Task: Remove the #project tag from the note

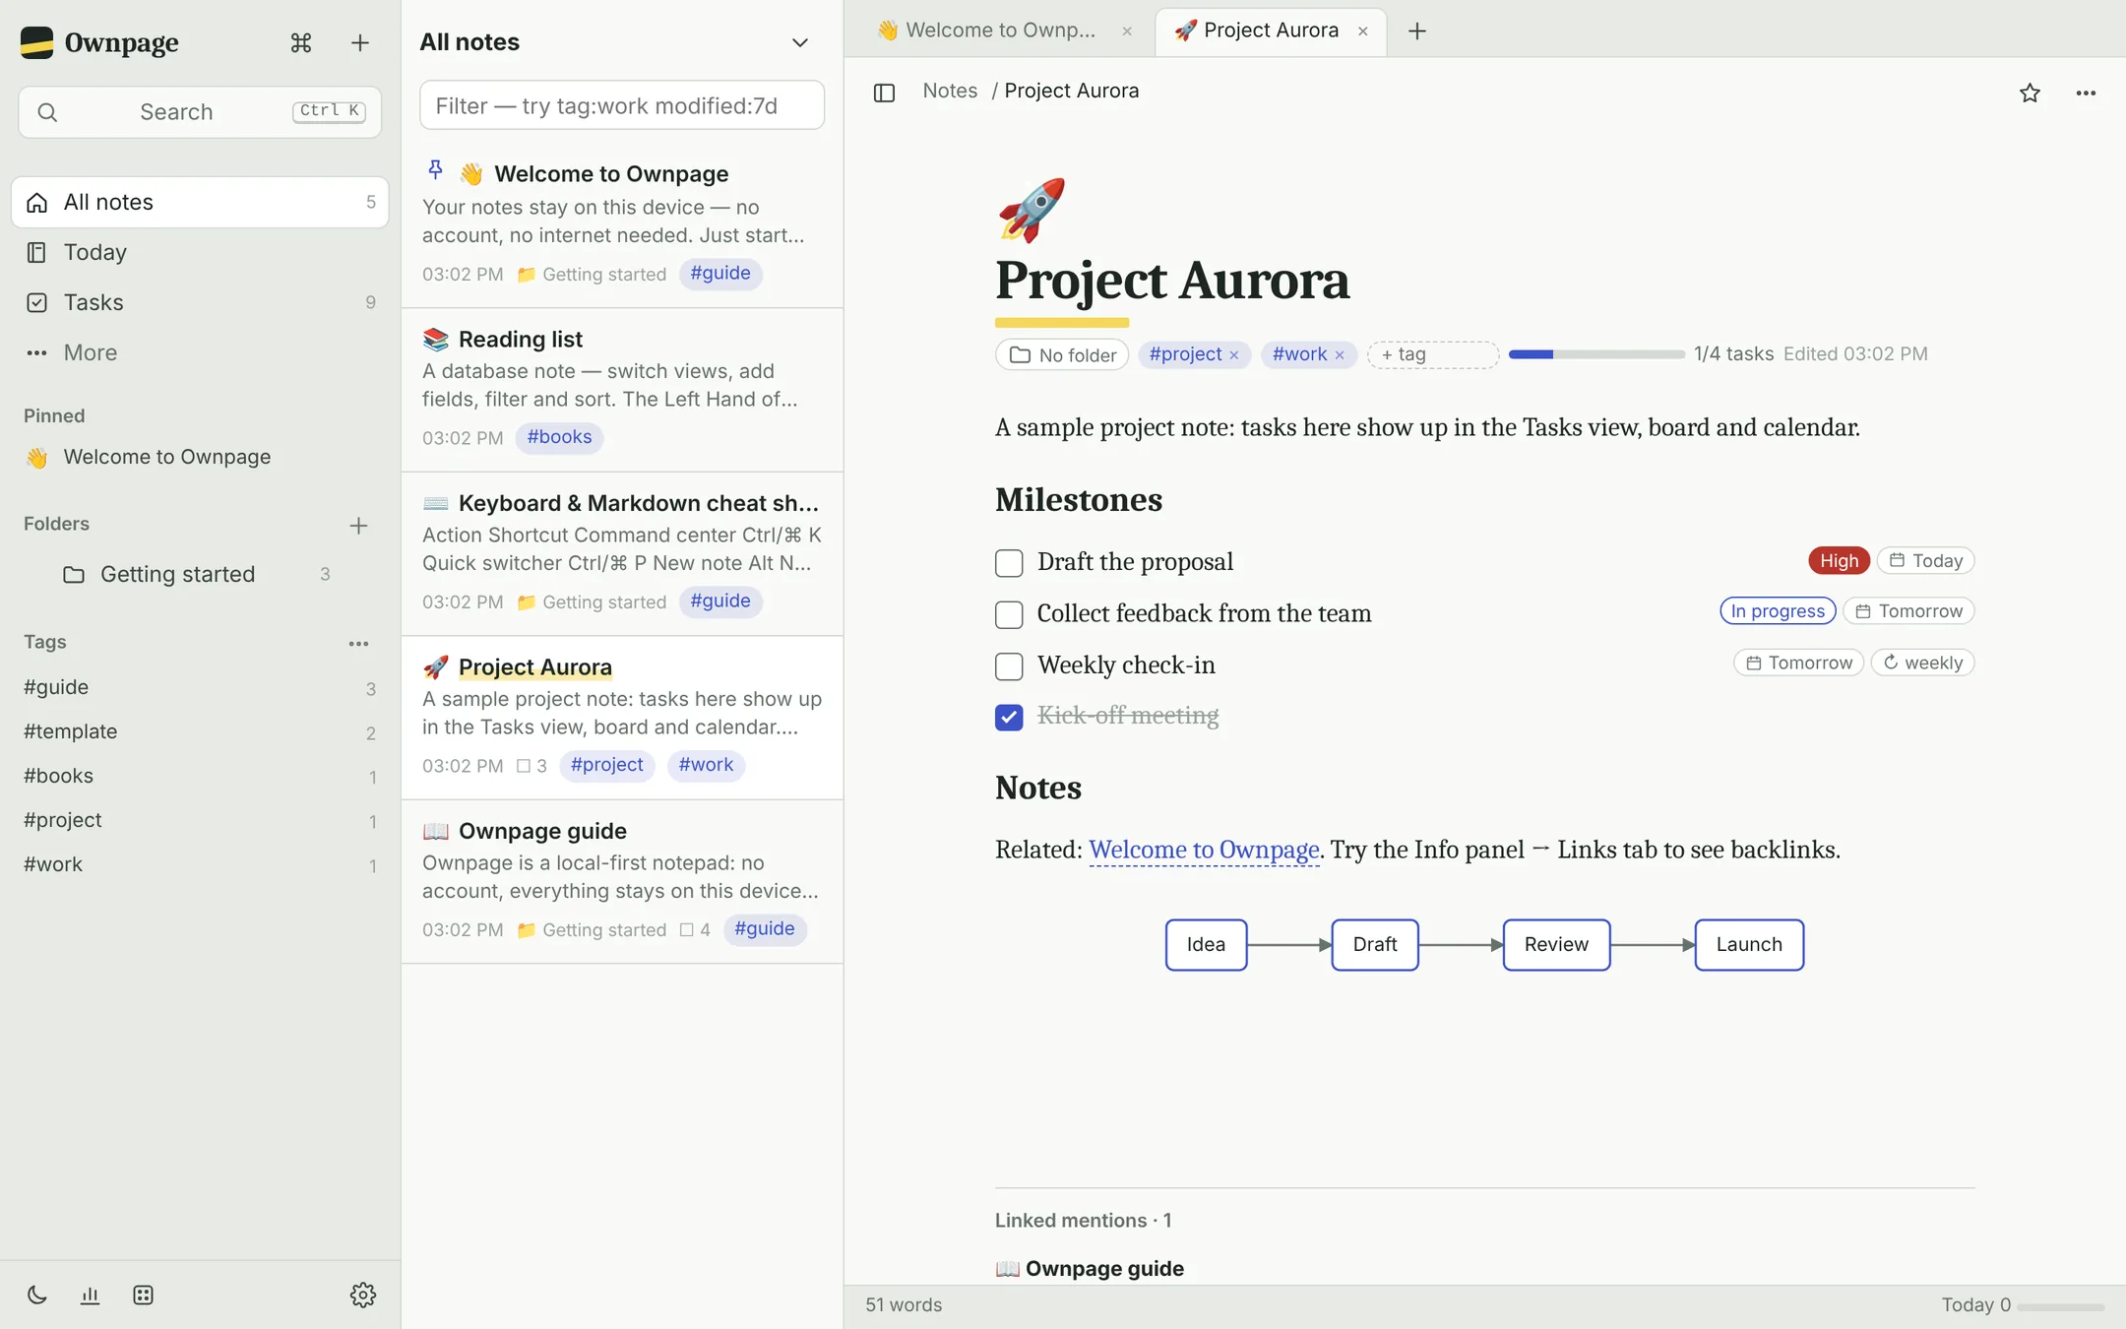Action: (x=1233, y=355)
